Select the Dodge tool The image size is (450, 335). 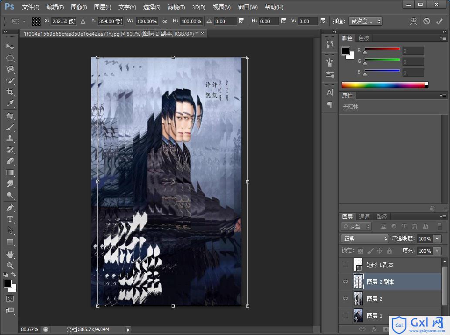click(10, 196)
